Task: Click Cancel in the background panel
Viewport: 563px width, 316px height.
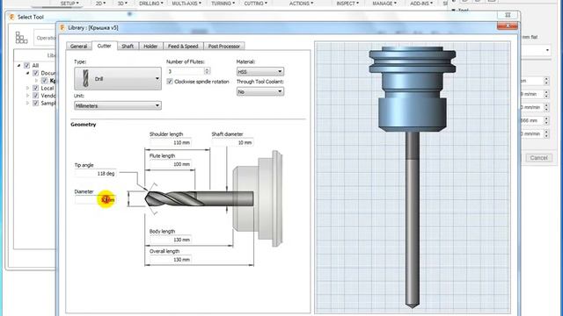Action: (x=538, y=158)
